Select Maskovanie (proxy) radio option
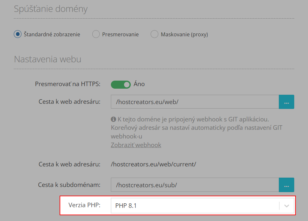The image size is (308, 221). [x=154, y=34]
